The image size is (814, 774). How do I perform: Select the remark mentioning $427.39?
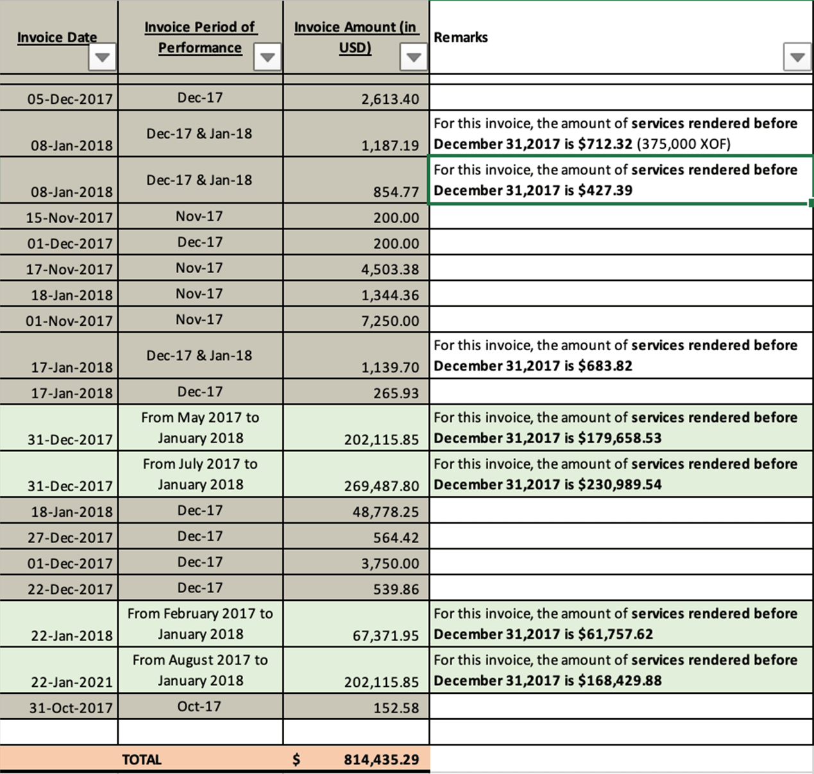621,181
